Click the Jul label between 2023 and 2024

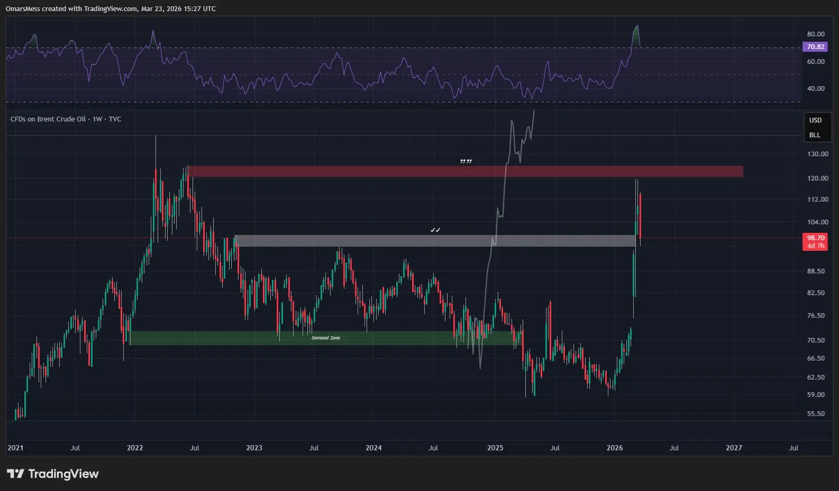(x=314, y=448)
